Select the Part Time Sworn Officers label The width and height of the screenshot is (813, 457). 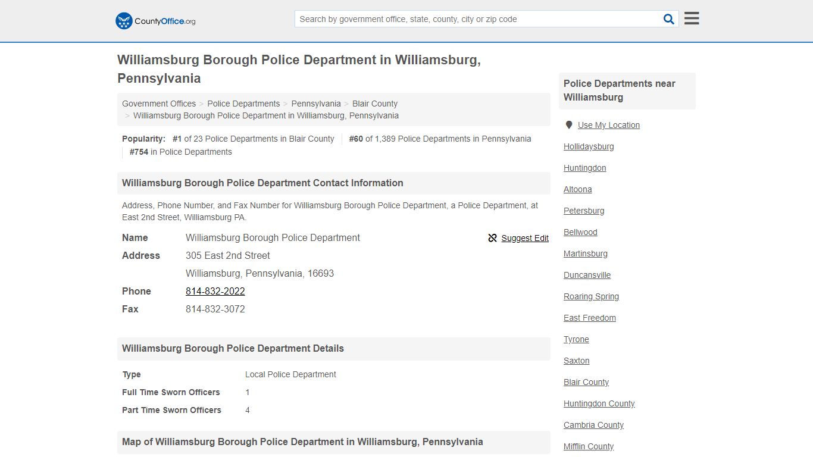[x=171, y=410]
